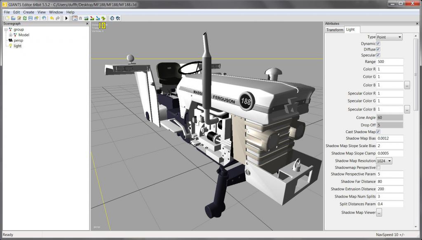Click the yellow Undo arrow icon
The width and height of the screenshot is (422, 240).
(x=52, y=18)
